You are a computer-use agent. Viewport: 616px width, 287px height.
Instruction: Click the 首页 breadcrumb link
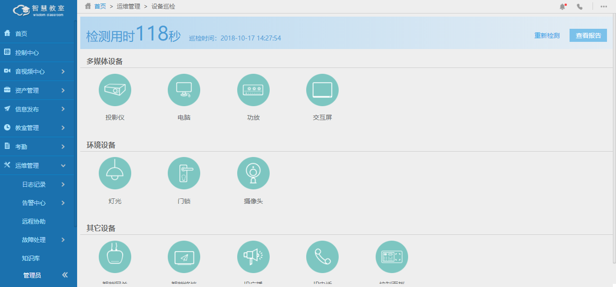point(100,6)
